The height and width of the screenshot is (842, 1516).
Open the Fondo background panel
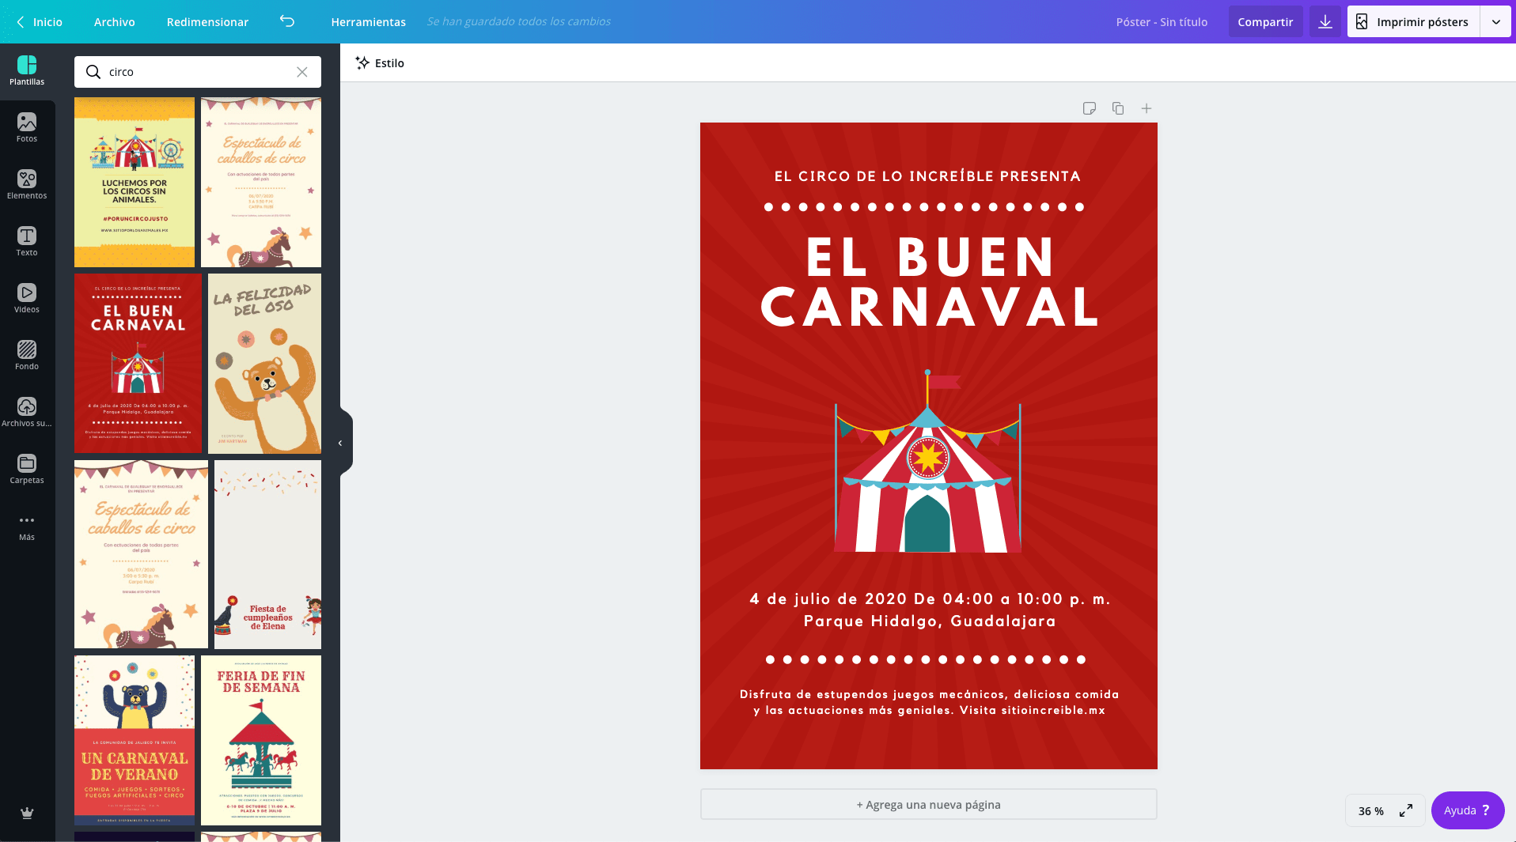pos(27,355)
